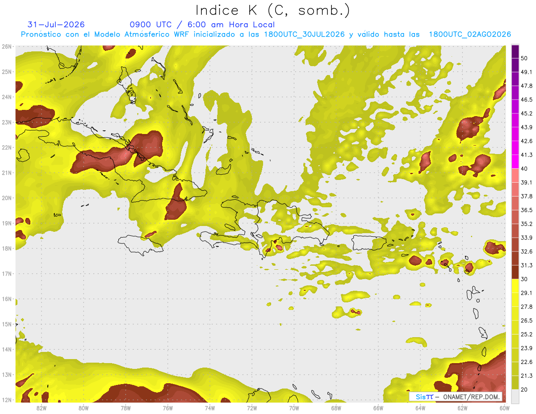Click the 74W longitude axis label

click(210, 408)
